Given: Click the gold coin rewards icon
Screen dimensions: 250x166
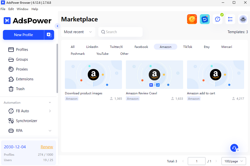Looking at the screenshot, I should pos(192,19).
